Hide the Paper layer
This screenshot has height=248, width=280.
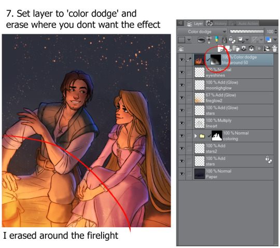point(182,174)
